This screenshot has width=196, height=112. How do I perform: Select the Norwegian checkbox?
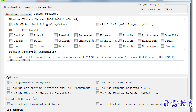tap(139, 46)
